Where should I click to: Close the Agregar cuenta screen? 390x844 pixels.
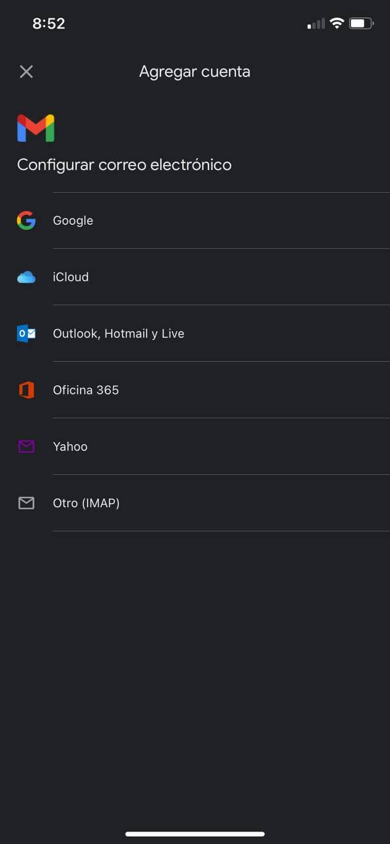click(26, 72)
